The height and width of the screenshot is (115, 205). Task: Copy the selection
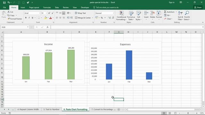pos(11,15)
